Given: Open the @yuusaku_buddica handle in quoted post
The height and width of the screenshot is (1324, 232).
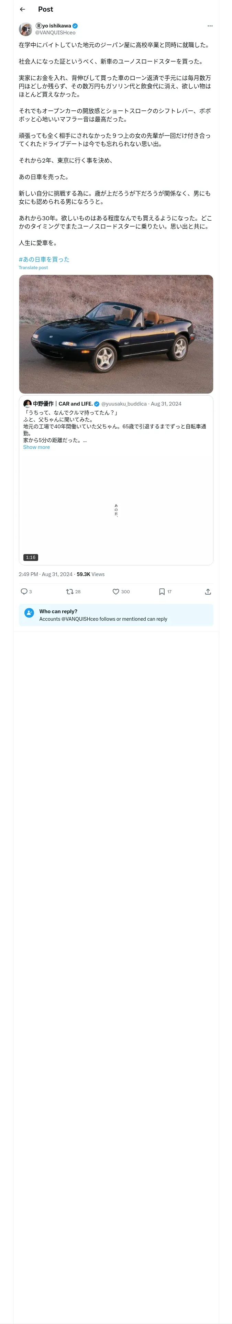Looking at the screenshot, I should coord(124,404).
